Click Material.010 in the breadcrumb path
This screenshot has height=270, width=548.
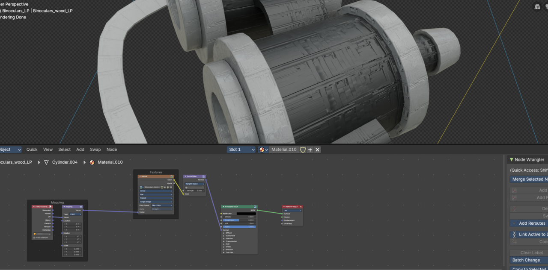click(110, 162)
